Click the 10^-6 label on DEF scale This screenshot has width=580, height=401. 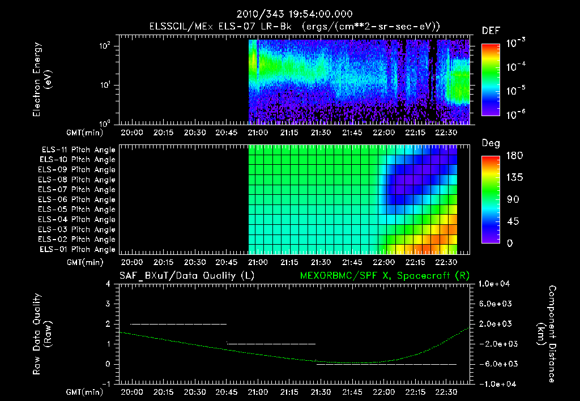point(515,114)
